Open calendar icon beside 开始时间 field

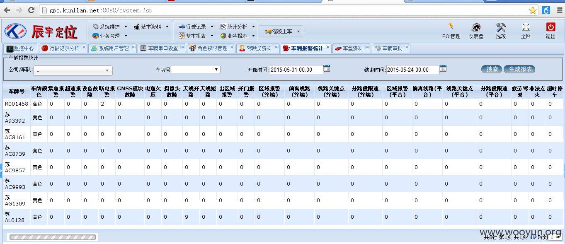point(327,68)
